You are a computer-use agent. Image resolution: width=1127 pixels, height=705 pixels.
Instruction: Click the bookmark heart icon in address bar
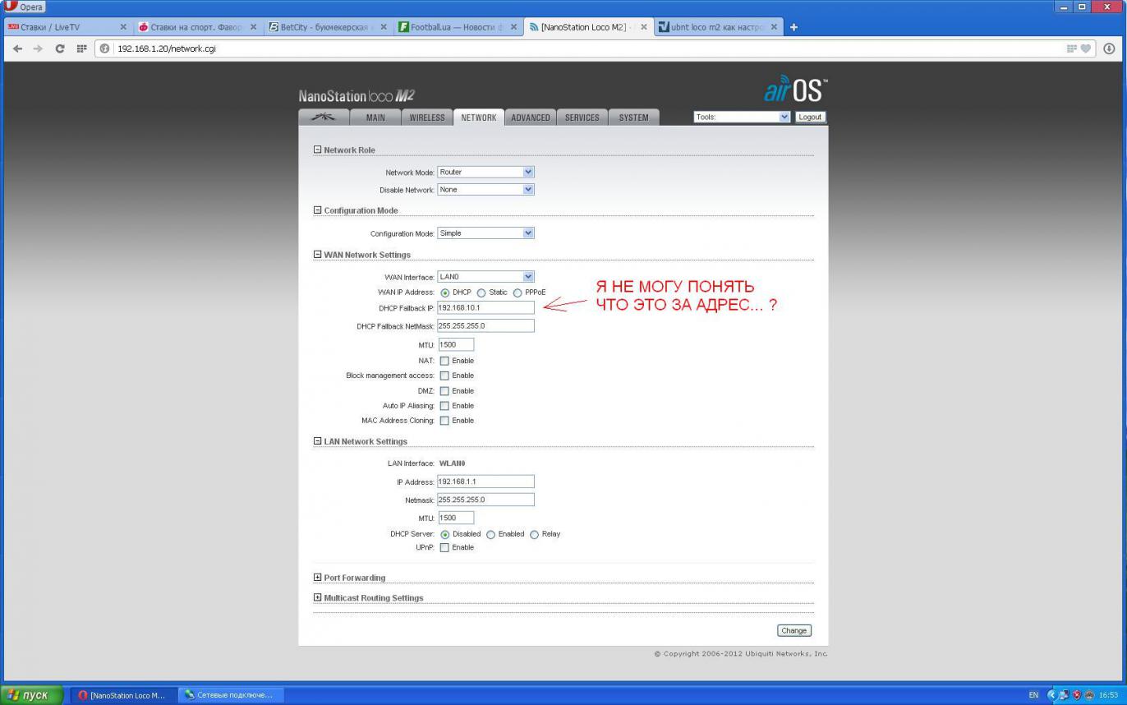(x=1085, y=48)
